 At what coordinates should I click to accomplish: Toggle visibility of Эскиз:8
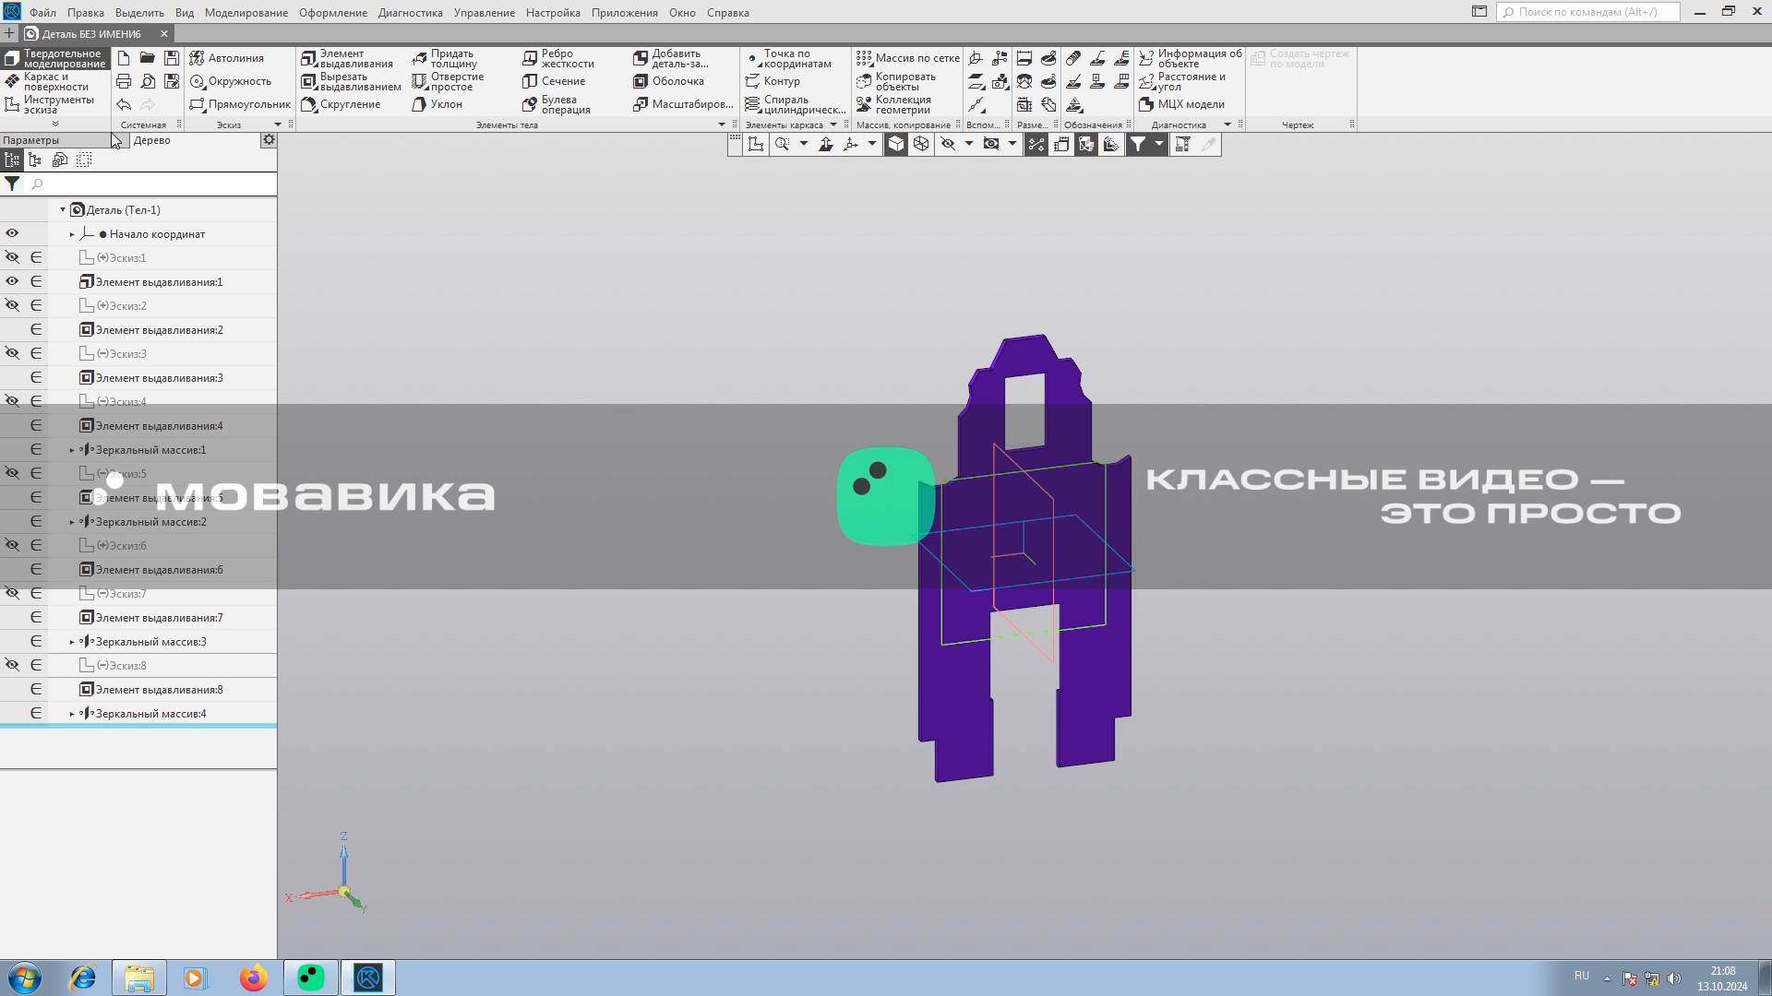[x=12, y=665]
